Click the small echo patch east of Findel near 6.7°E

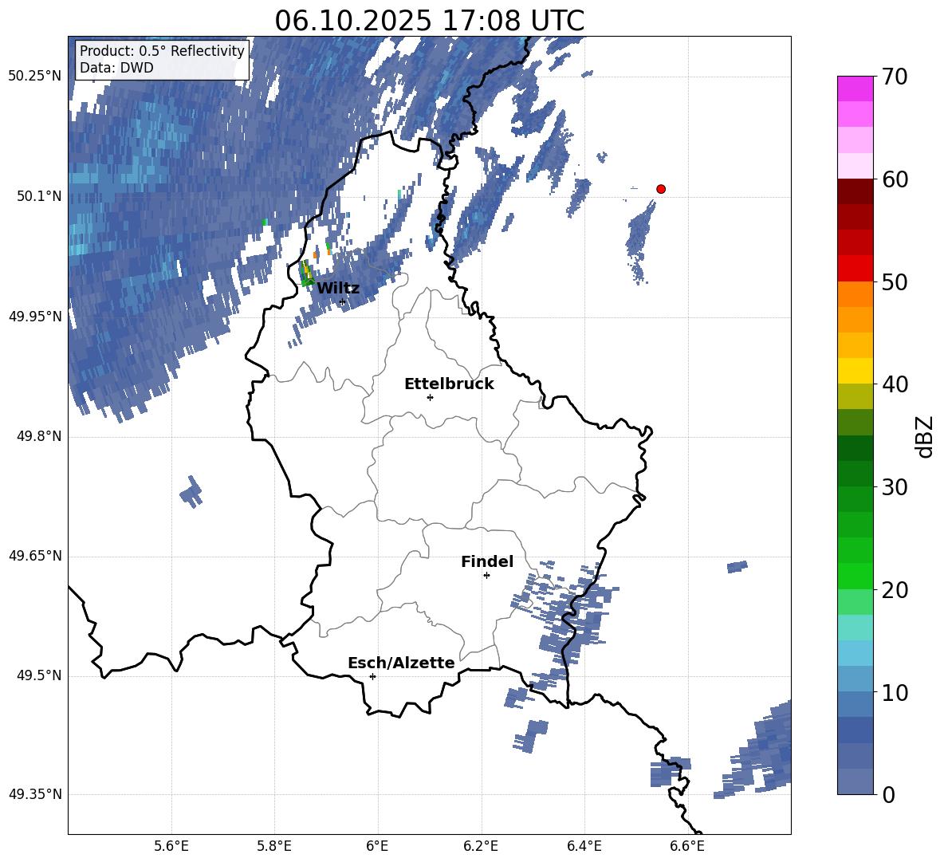[x=737, y=566]
